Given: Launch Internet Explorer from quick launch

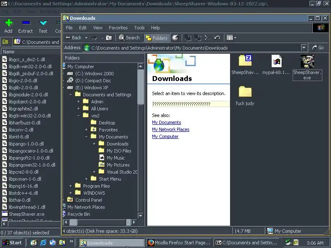Looking at the screenshot, I should [x=43, y=243].
